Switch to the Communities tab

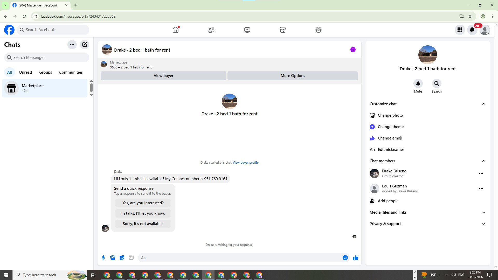(71, 72)
